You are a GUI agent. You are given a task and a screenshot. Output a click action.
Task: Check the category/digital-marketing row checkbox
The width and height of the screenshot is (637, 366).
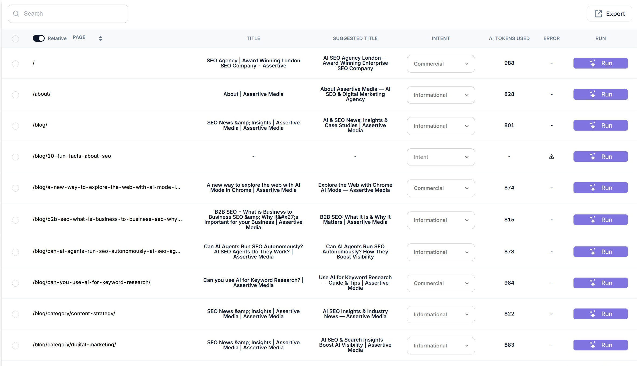[16, 346]
